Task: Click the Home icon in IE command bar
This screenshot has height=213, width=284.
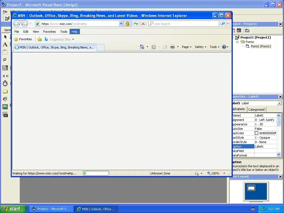Action: (x=142, y=47)
